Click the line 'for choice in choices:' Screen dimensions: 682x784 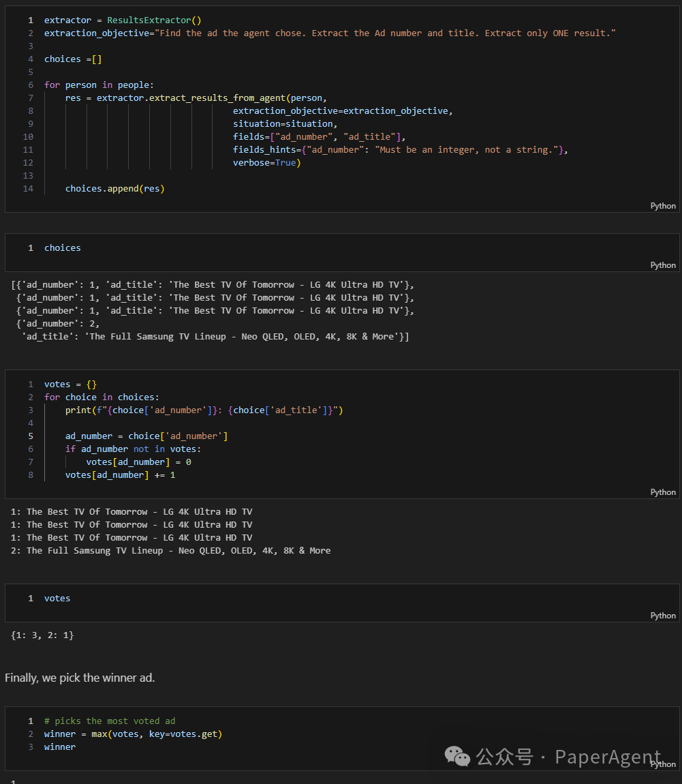click(102, 397)
